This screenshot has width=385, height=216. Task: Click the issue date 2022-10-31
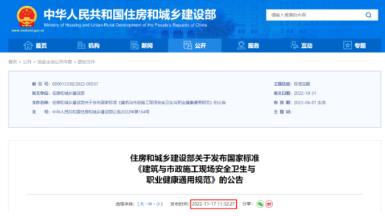click(x=305, y=93)
